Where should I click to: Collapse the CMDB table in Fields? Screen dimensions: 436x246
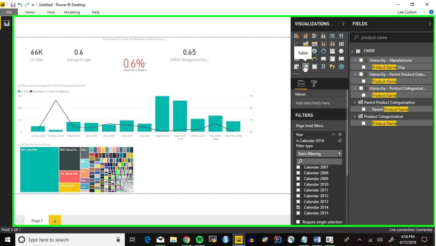(353, 51)
